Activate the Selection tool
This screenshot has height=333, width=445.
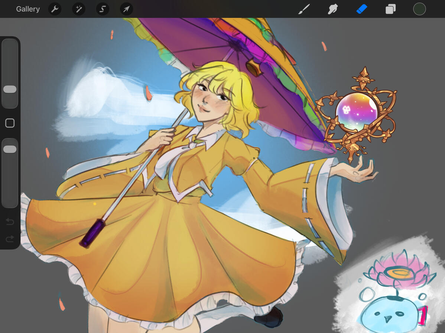tap(103, 9)
